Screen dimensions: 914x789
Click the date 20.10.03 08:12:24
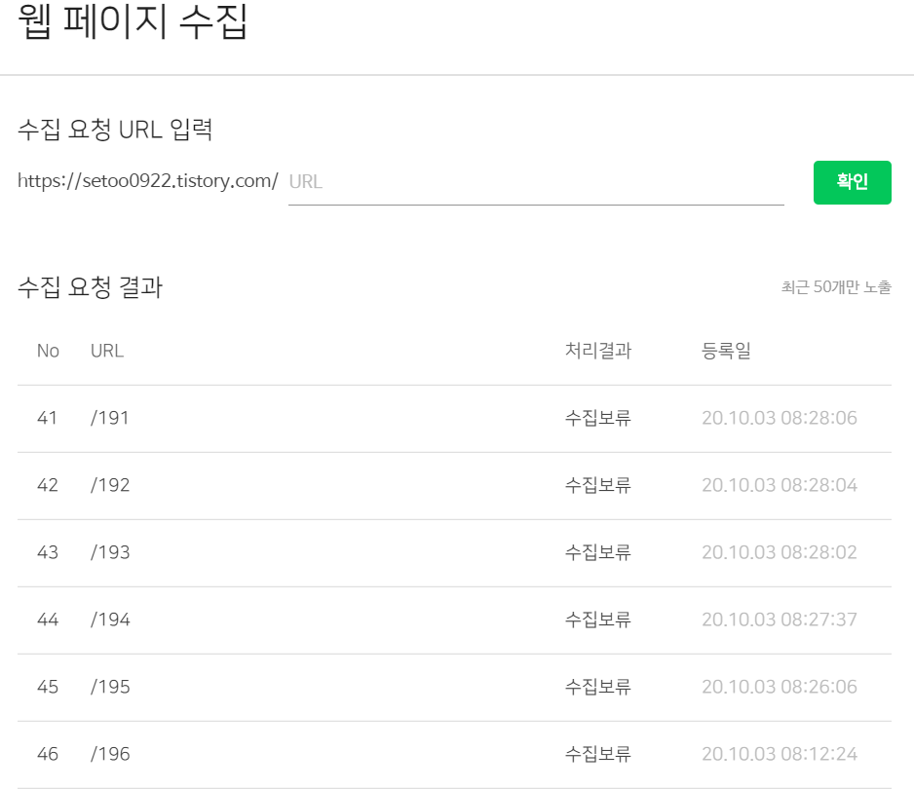click(x=780, y=754)
